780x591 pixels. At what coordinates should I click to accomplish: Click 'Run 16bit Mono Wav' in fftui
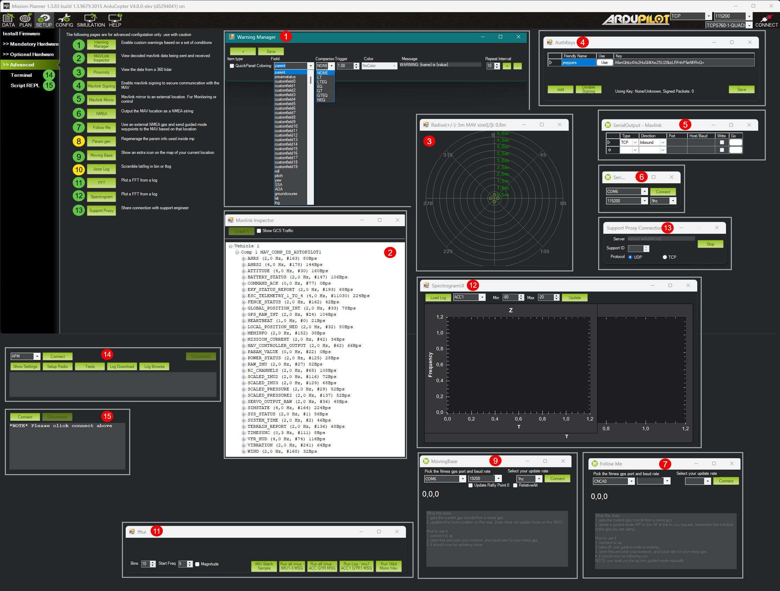[389, 566]
